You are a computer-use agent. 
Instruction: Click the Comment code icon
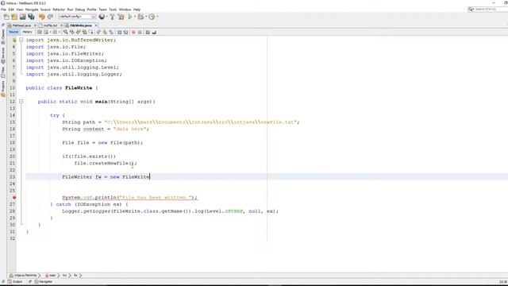tap(148, 32)
